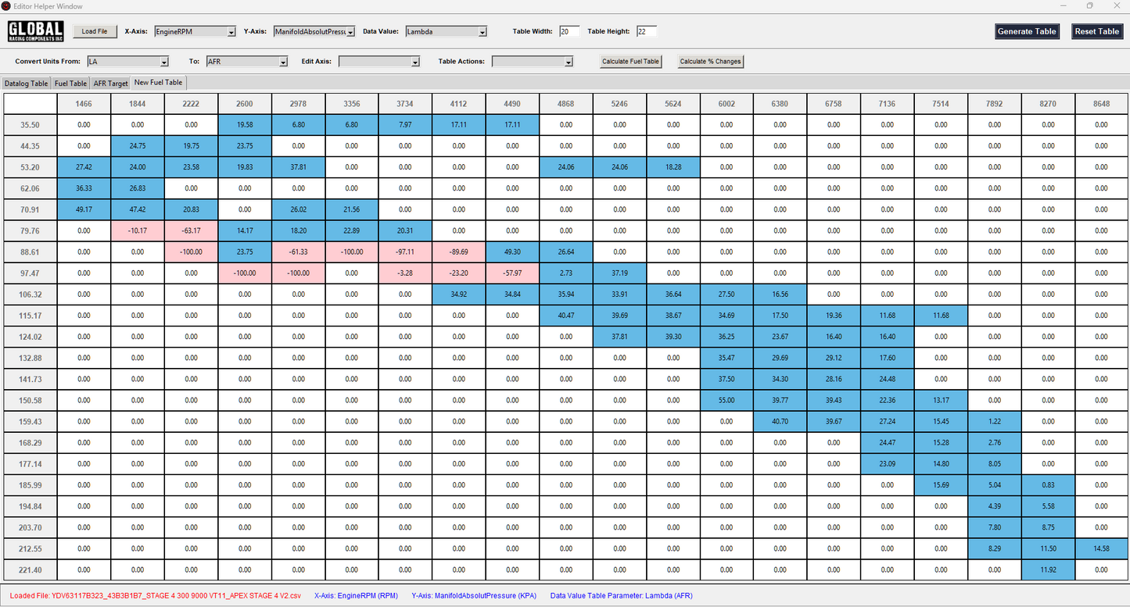Select the 7892 RPM column header

click(x=994, y=103)
